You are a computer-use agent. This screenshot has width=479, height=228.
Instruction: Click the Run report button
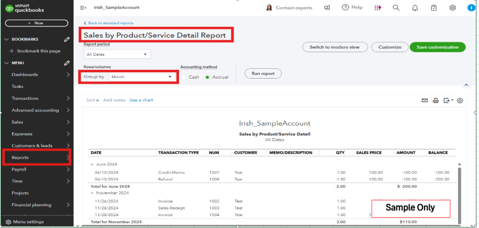(x=263, y=73)
